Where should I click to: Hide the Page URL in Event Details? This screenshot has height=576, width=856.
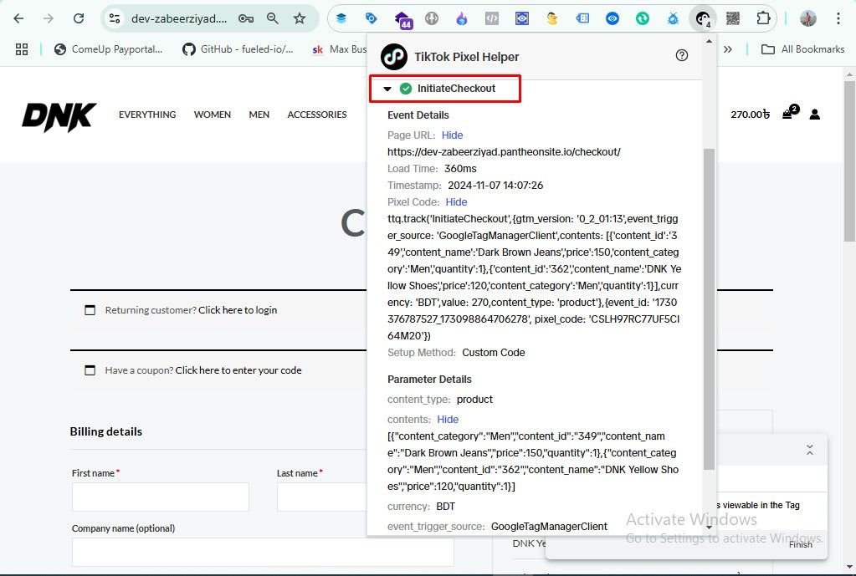pos(452,135)
